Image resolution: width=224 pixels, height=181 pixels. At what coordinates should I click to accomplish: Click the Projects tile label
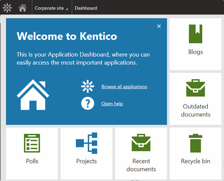87,161
